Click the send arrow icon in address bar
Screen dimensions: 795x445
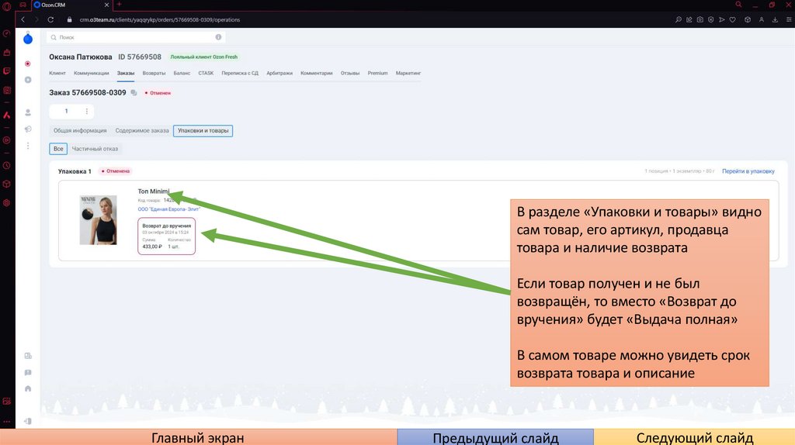(x=722, y=19)
